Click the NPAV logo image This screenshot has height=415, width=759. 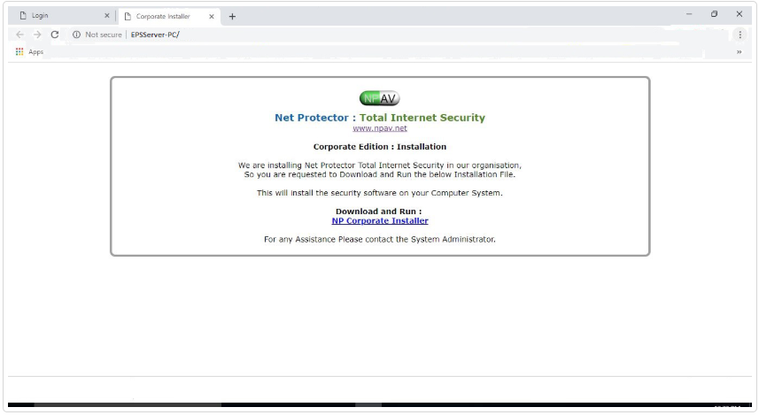(379, 99)
